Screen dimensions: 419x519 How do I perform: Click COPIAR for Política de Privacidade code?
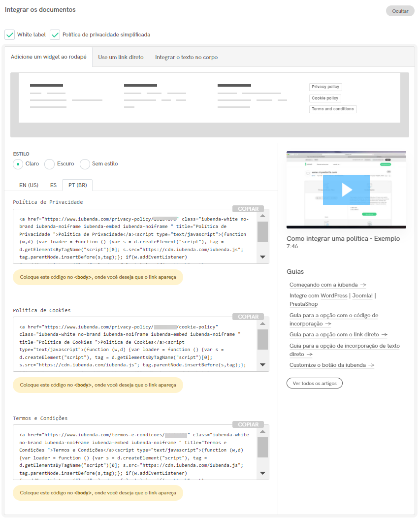tap(248, 208)
